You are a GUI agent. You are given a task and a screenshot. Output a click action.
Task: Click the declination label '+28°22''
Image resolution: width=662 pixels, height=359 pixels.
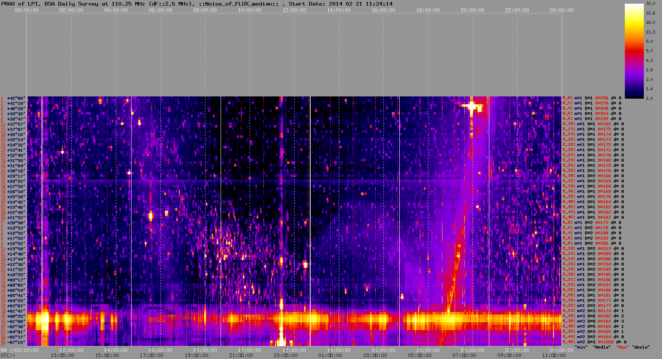pyautogui.click(x=16, y=181)
